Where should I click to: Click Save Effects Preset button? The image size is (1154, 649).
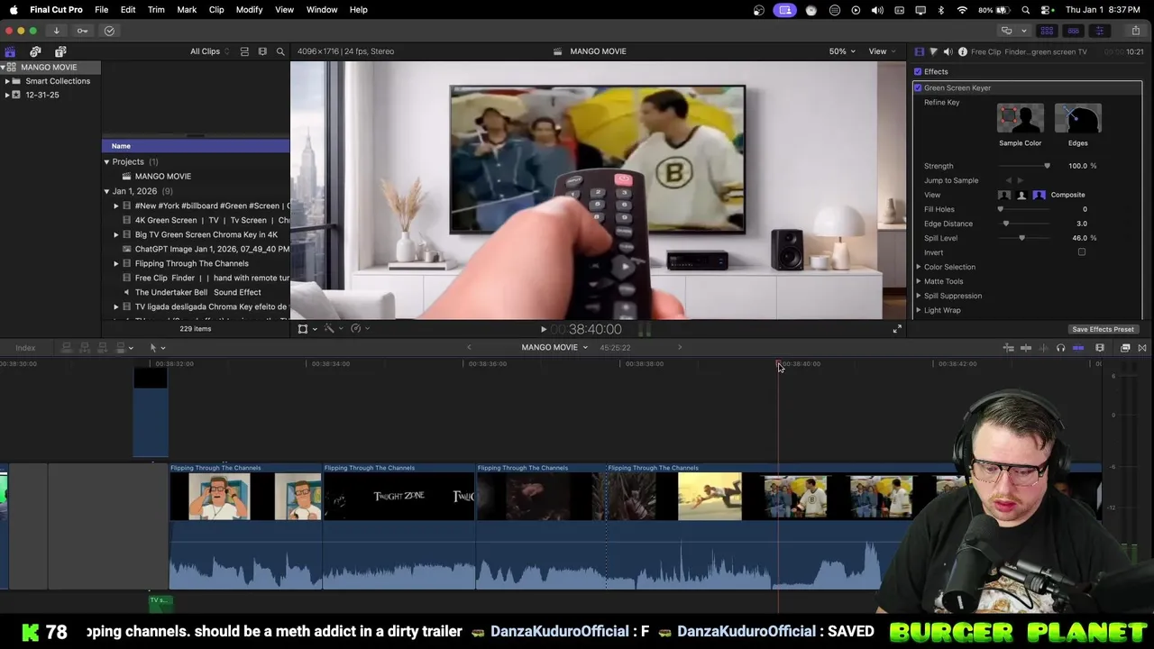click(x=1103, y=330)
